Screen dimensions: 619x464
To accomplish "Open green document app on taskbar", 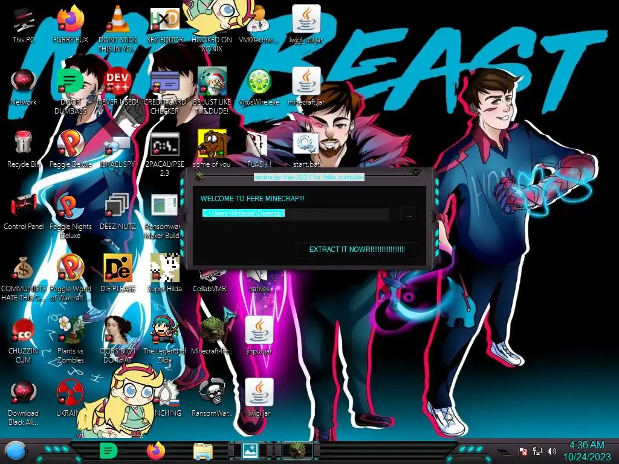I will 108,451.
